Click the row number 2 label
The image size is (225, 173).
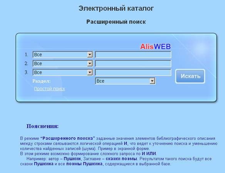(x=27, y=63)
